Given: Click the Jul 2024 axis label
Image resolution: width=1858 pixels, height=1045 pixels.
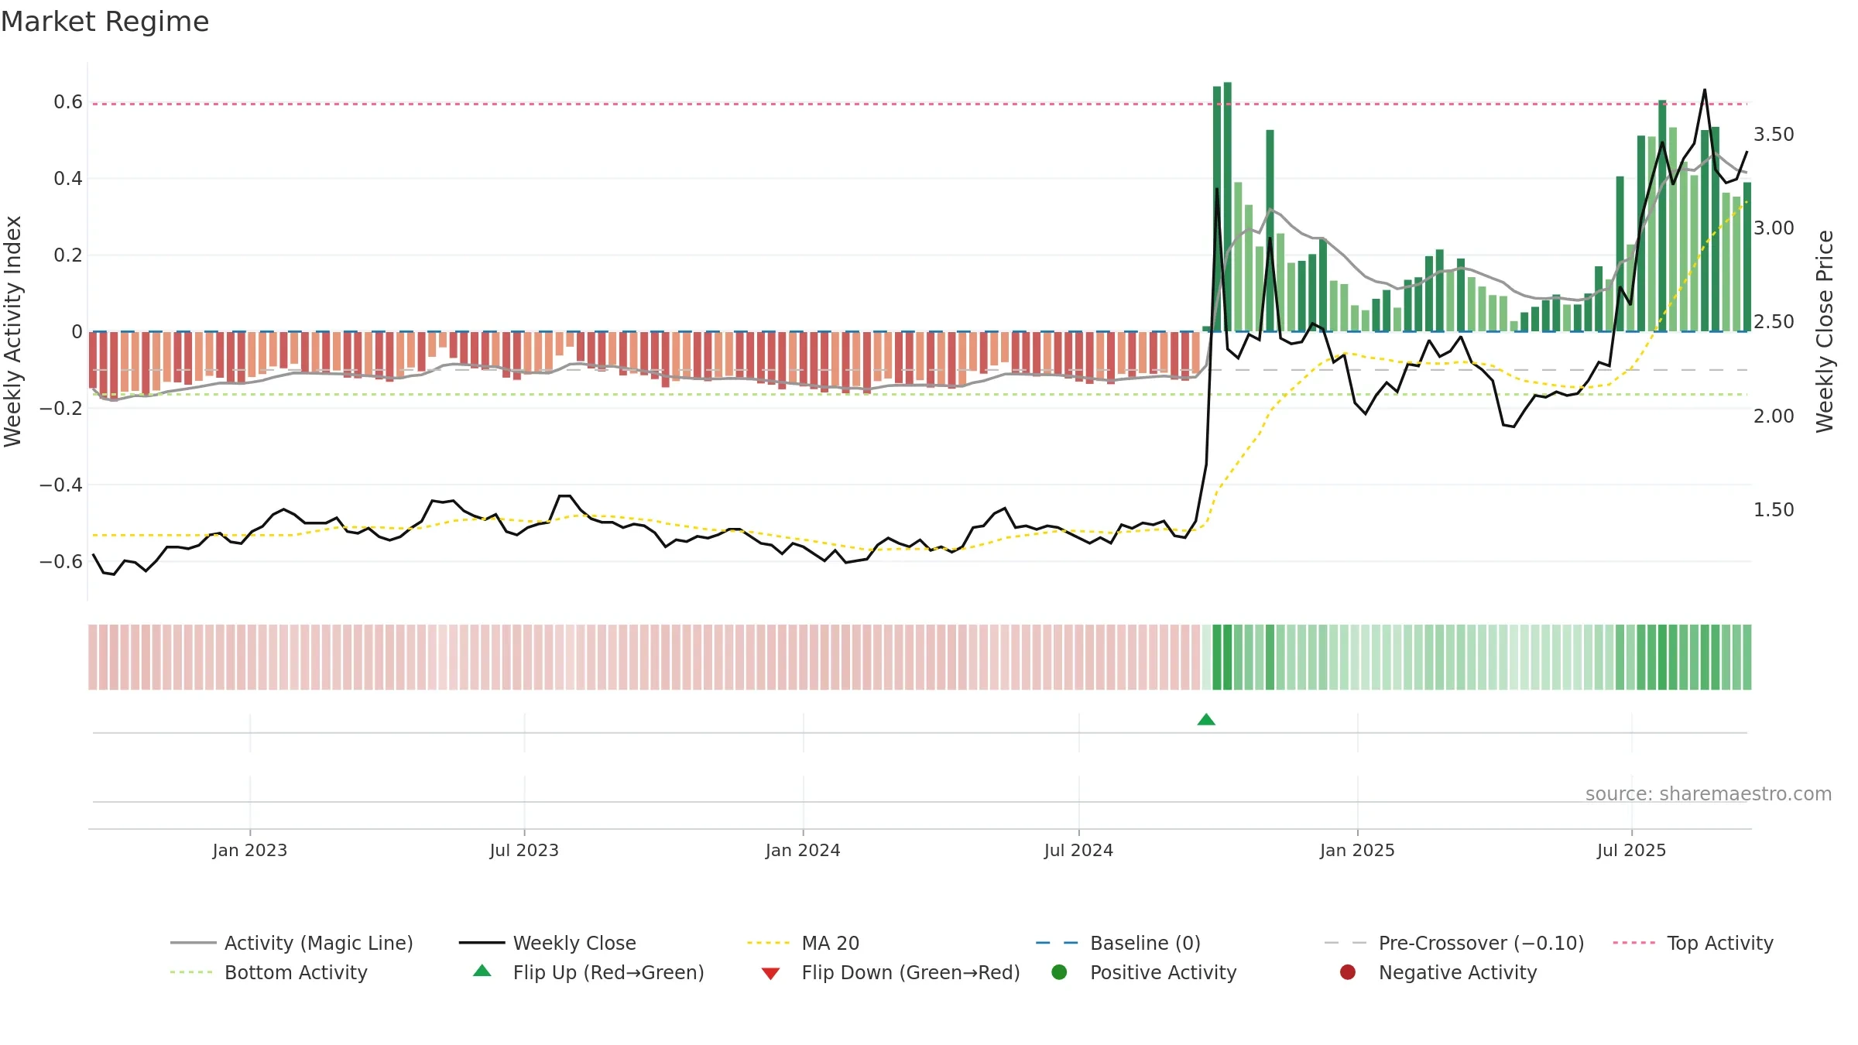Looking at the screenshot, I should pos(1078,850).
